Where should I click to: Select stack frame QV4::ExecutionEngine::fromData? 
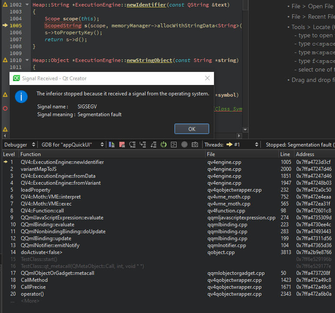(x=169, y=176)
